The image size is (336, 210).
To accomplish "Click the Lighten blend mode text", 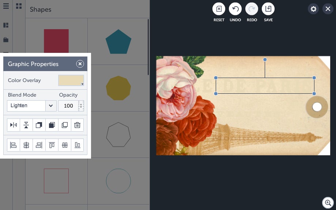I will coord(19,105).
